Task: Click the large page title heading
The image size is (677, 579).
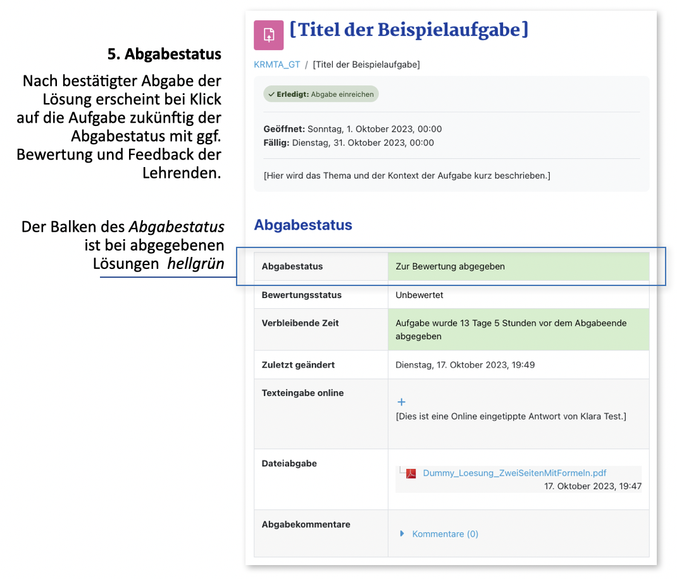Action: [409, 30]
